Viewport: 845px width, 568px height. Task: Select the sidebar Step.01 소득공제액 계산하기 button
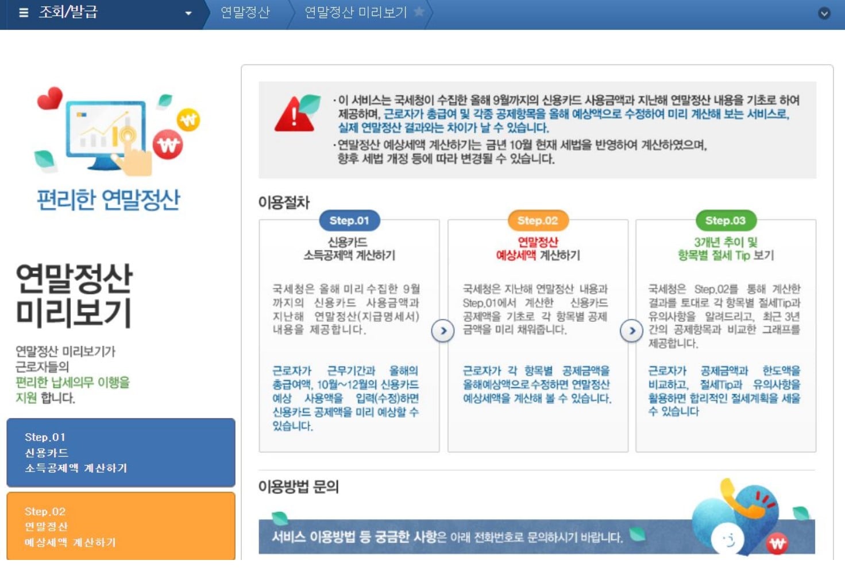(x=120, y=453)
